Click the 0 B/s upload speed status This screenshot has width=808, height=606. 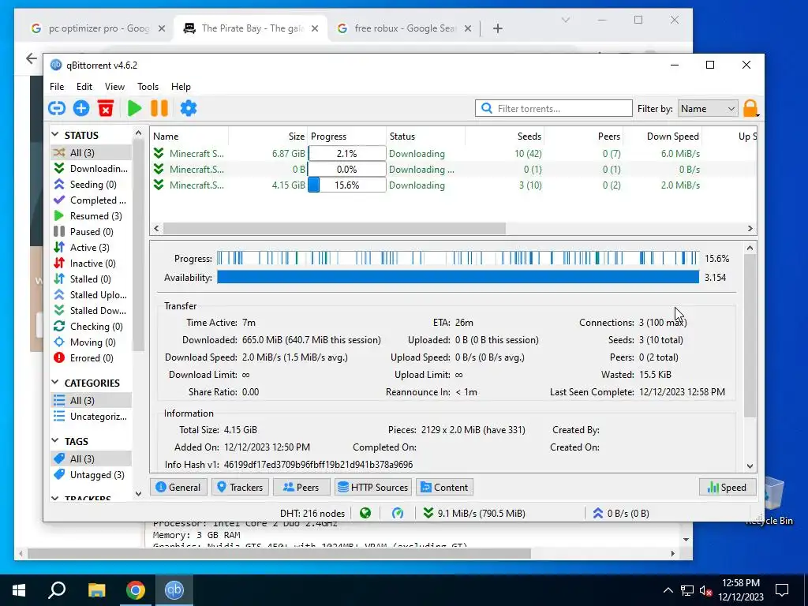coord(621,513)
